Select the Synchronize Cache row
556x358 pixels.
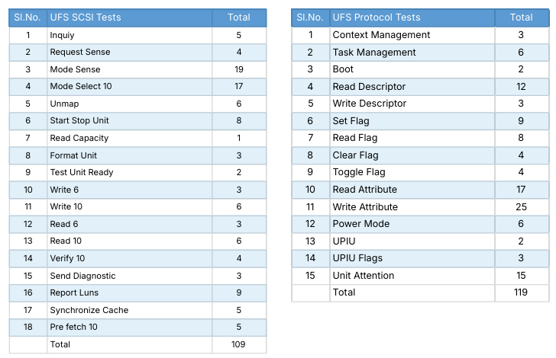coord(137,310)
